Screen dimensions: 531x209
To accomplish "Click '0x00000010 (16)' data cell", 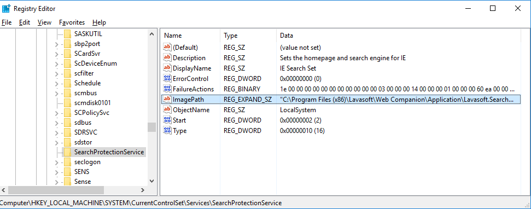I will click(x=302, y=130).
